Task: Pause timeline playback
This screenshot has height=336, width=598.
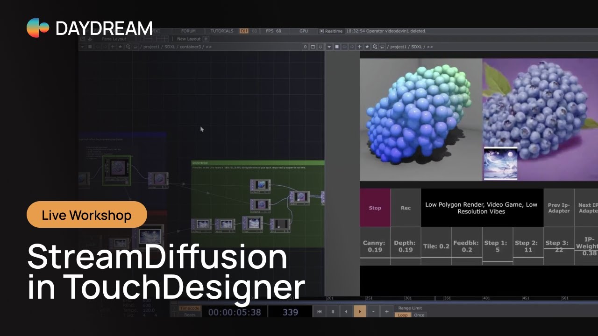Action: point(333,312)
